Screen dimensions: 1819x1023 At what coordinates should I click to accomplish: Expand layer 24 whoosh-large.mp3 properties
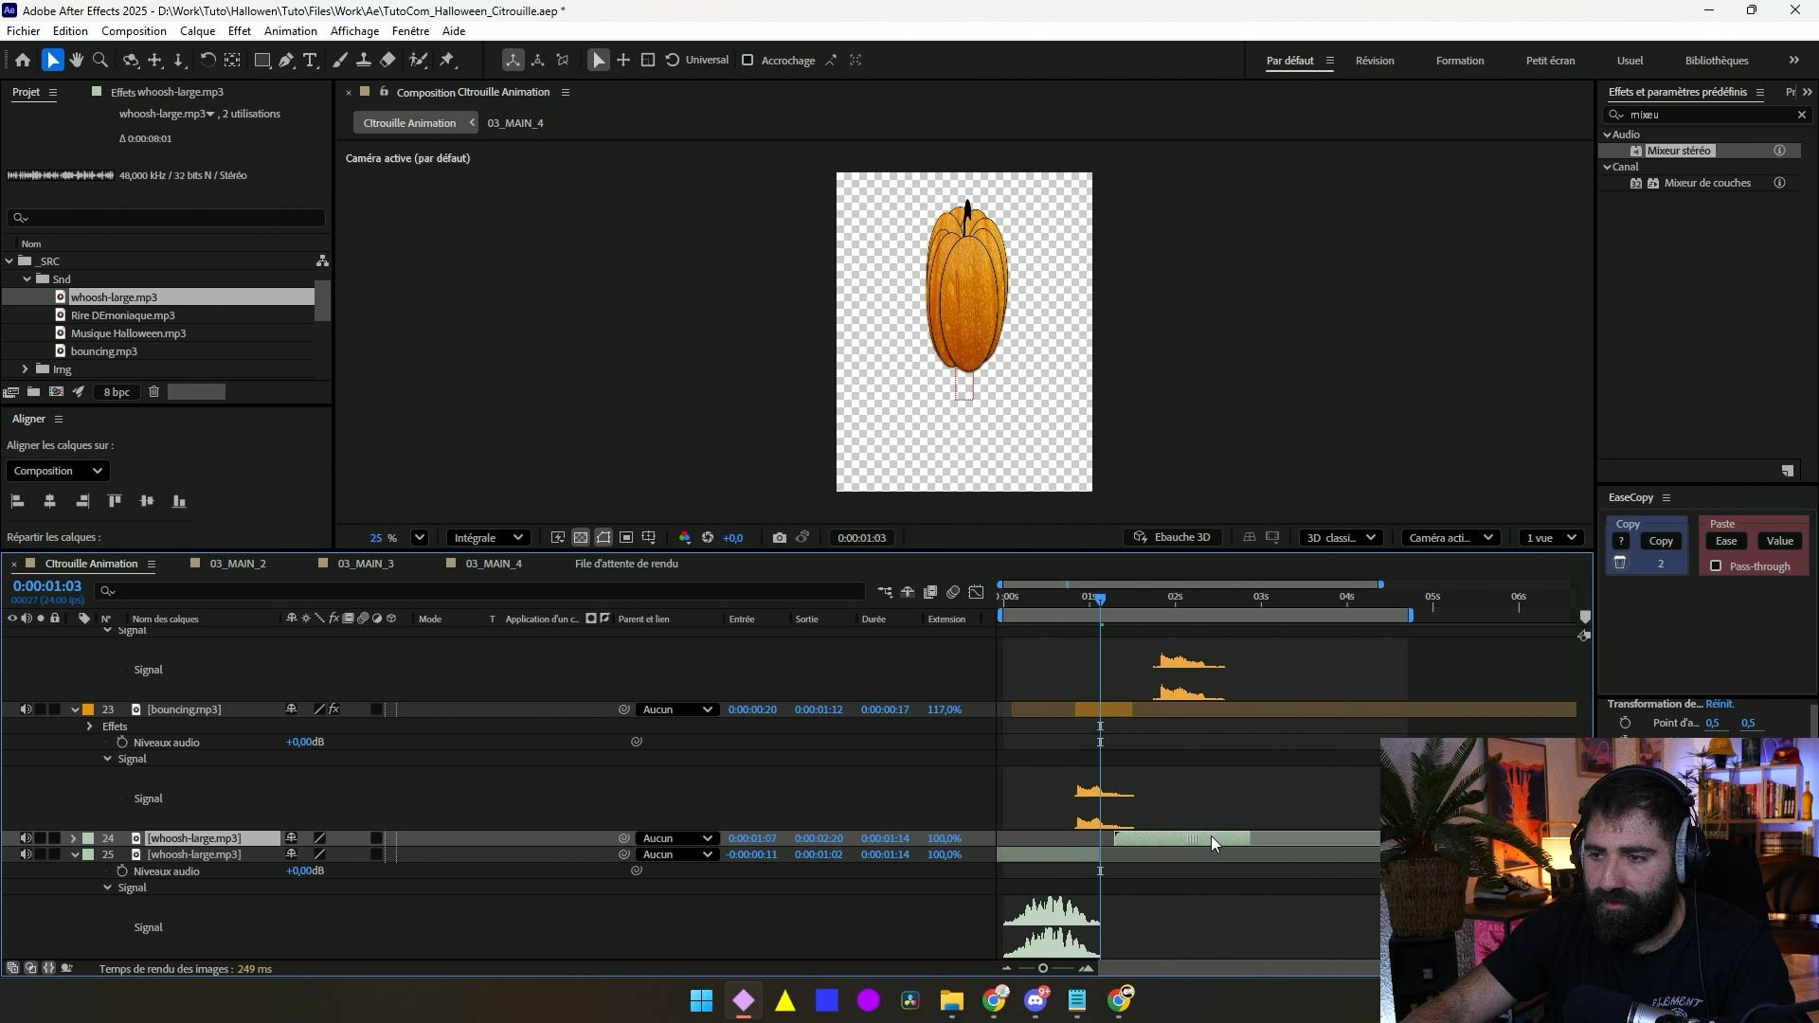pos(73,838)
